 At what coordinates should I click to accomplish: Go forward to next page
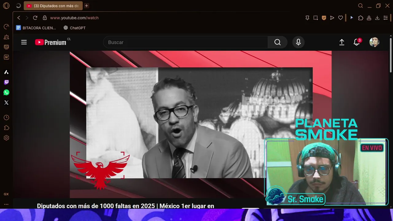[27, 18]
